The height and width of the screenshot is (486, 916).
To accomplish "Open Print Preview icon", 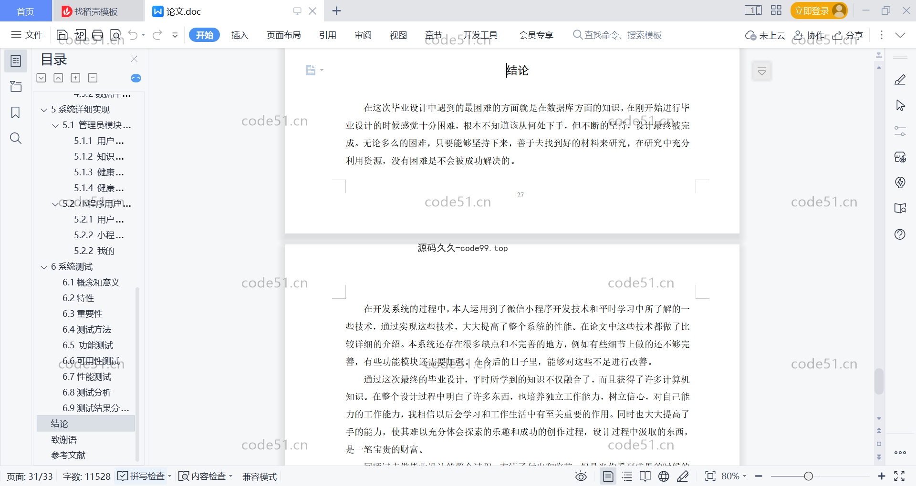I will (115, 35).
